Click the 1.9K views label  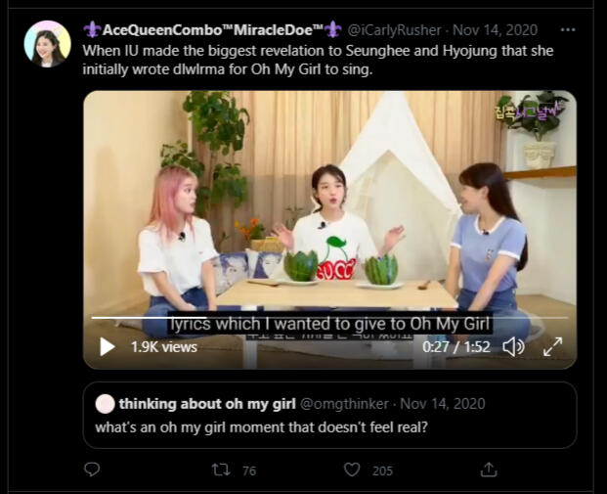pos(163,346)
